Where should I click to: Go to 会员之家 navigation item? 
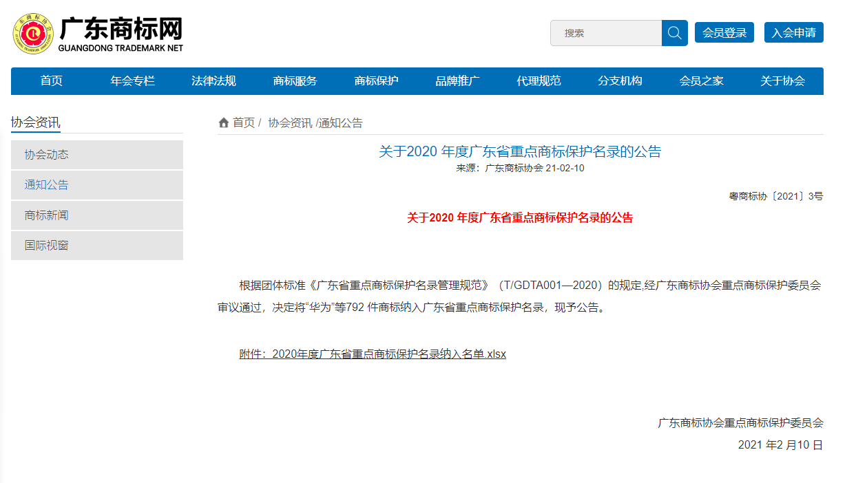701,81
